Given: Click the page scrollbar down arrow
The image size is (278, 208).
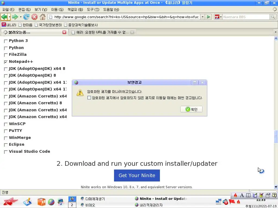Looking at the screenshot, I should point(276,187).
